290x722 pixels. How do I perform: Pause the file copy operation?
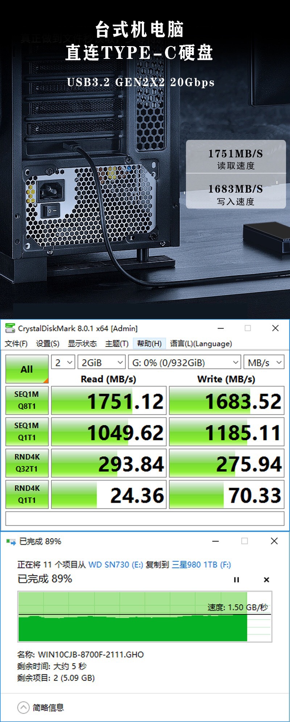(x=236, y=580)
